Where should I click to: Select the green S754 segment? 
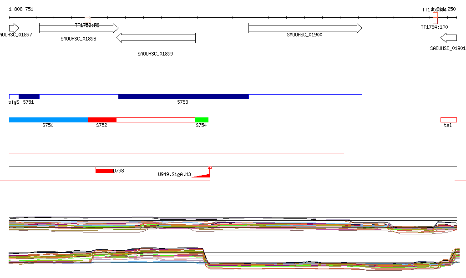click(202, 120)
